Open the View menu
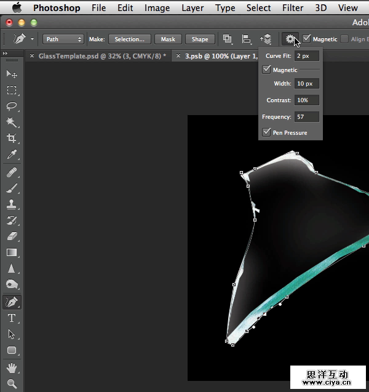Screen dimensions: 369x392 coord(347,8)
